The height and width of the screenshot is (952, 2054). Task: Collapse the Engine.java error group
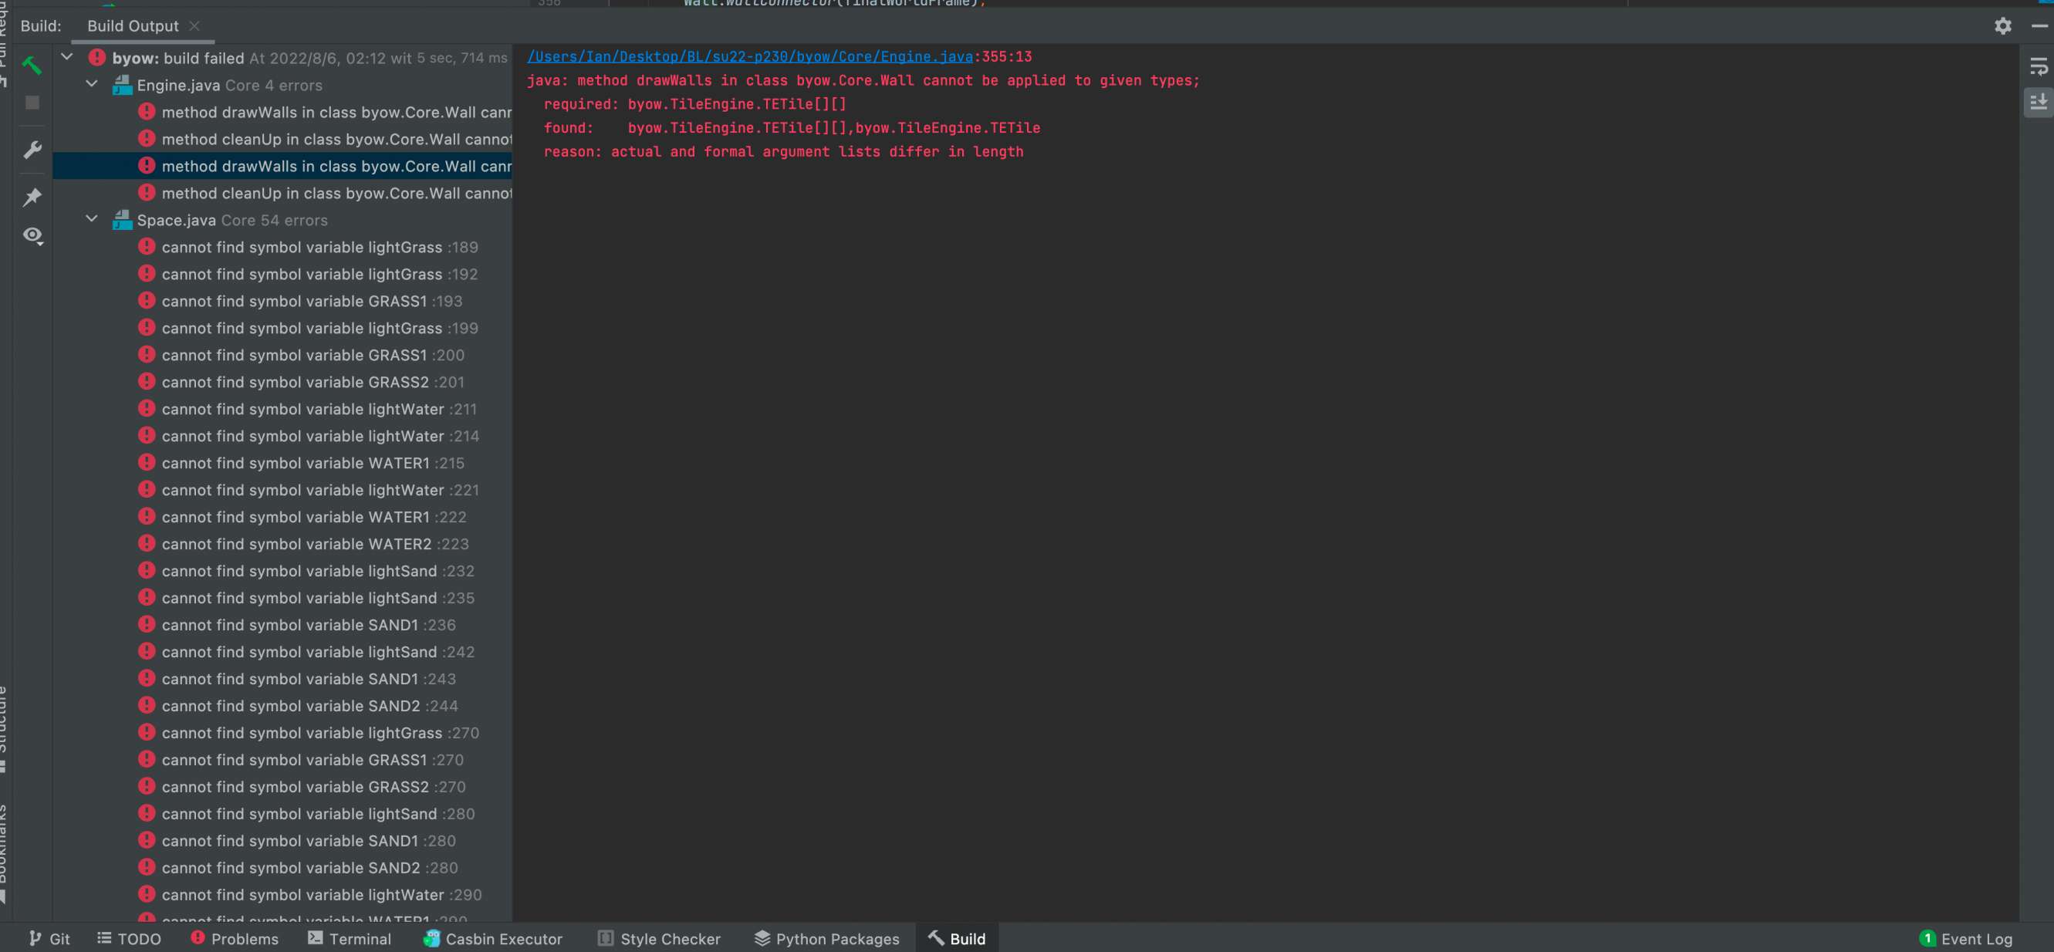(92, 84)
